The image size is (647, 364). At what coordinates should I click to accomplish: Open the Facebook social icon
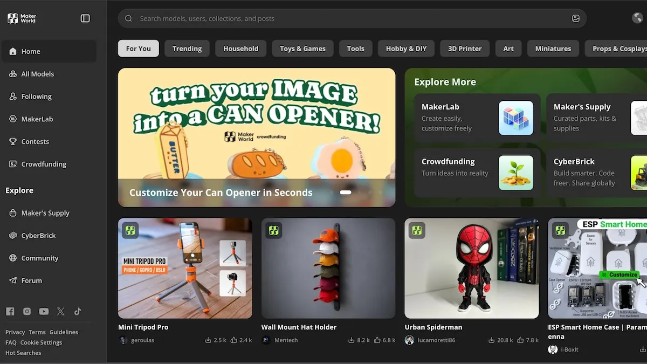[x=10, y=311]
